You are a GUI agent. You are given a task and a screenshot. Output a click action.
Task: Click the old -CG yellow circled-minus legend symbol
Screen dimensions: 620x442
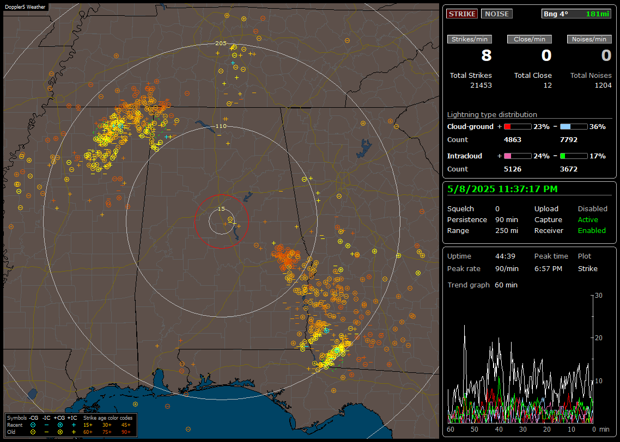coord(33,432)
